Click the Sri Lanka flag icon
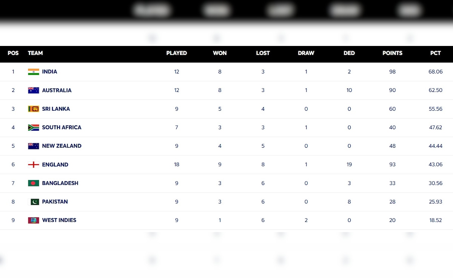Viewport: 453px width, 278px height. (33, 109)
